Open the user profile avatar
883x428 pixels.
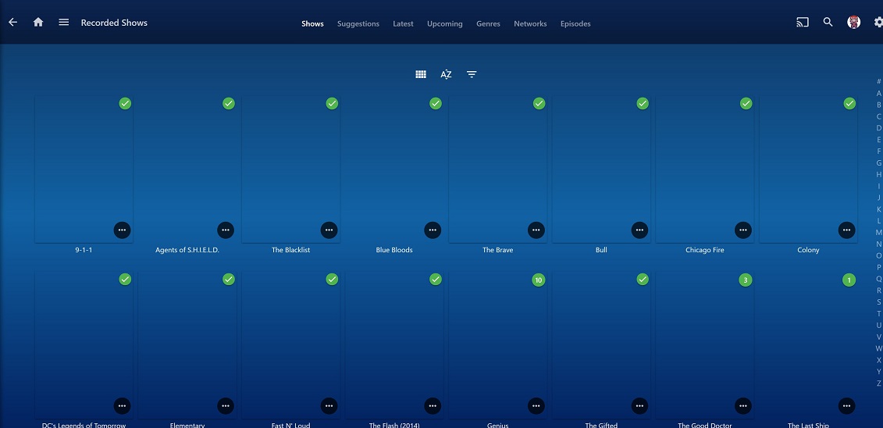point(853,23)
